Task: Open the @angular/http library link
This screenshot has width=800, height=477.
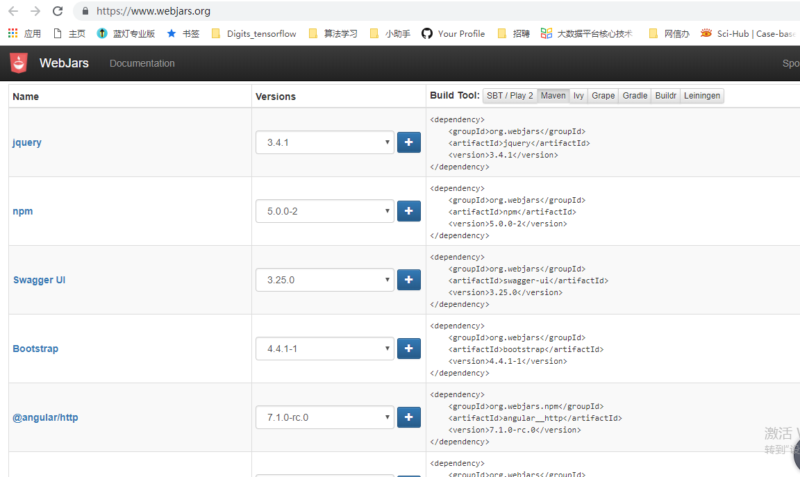Action: pos(45,417)
